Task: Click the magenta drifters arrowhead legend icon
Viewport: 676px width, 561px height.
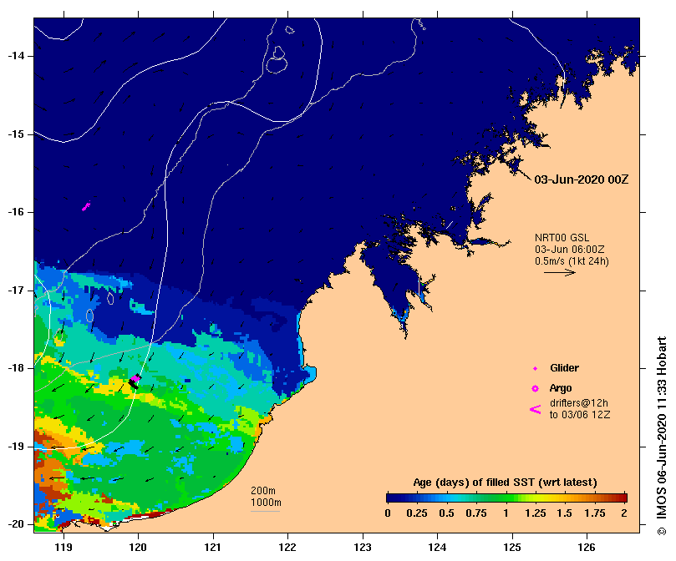Action: 535,409
